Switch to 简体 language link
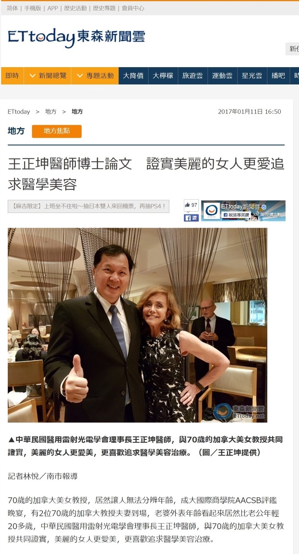This screenshot has height=554, width=299. click(x=12, y=8)
